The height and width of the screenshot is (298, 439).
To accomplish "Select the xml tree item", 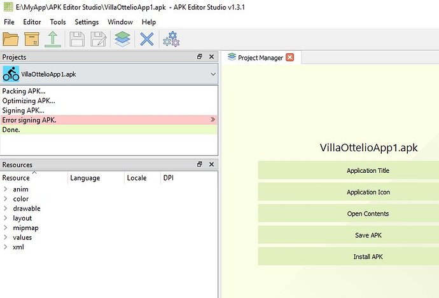I will 18,247.
